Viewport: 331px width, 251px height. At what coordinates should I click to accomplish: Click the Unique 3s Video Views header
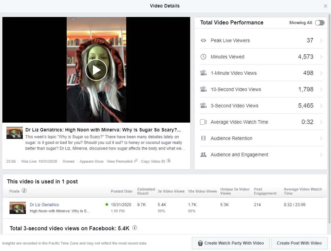pos(235,191)
